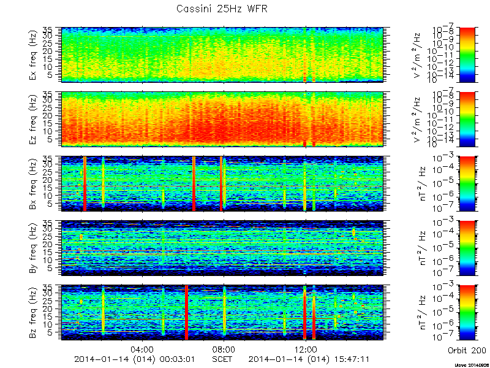Select the "Ex freq (Hz)" axis label
490x368 pixels.
tap(34, 55)
